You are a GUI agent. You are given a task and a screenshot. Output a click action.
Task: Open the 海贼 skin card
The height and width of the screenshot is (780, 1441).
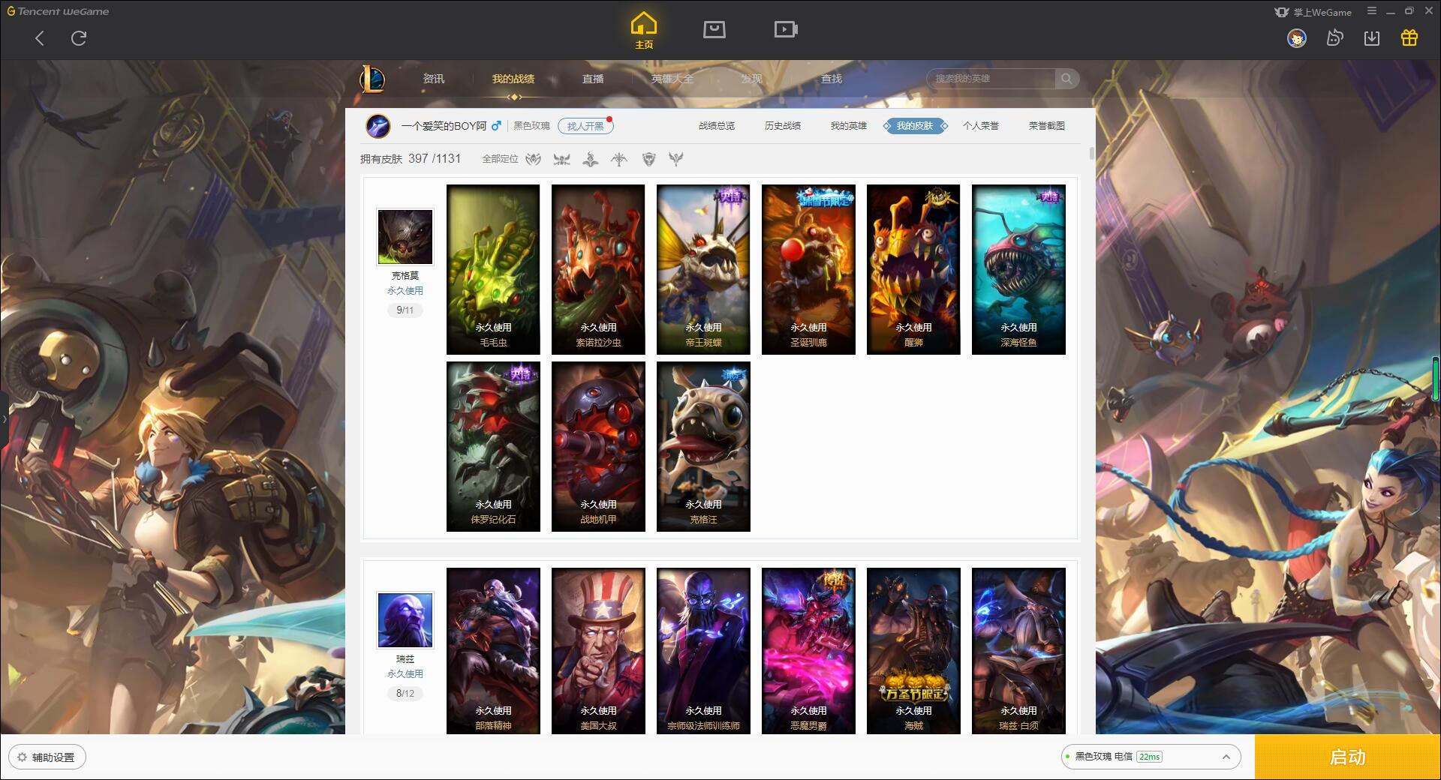pyautogui.click(x=913, y=650)
